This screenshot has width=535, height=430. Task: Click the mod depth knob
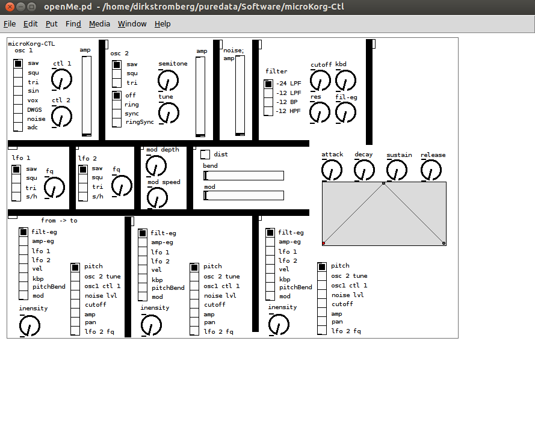click(156, 165)
